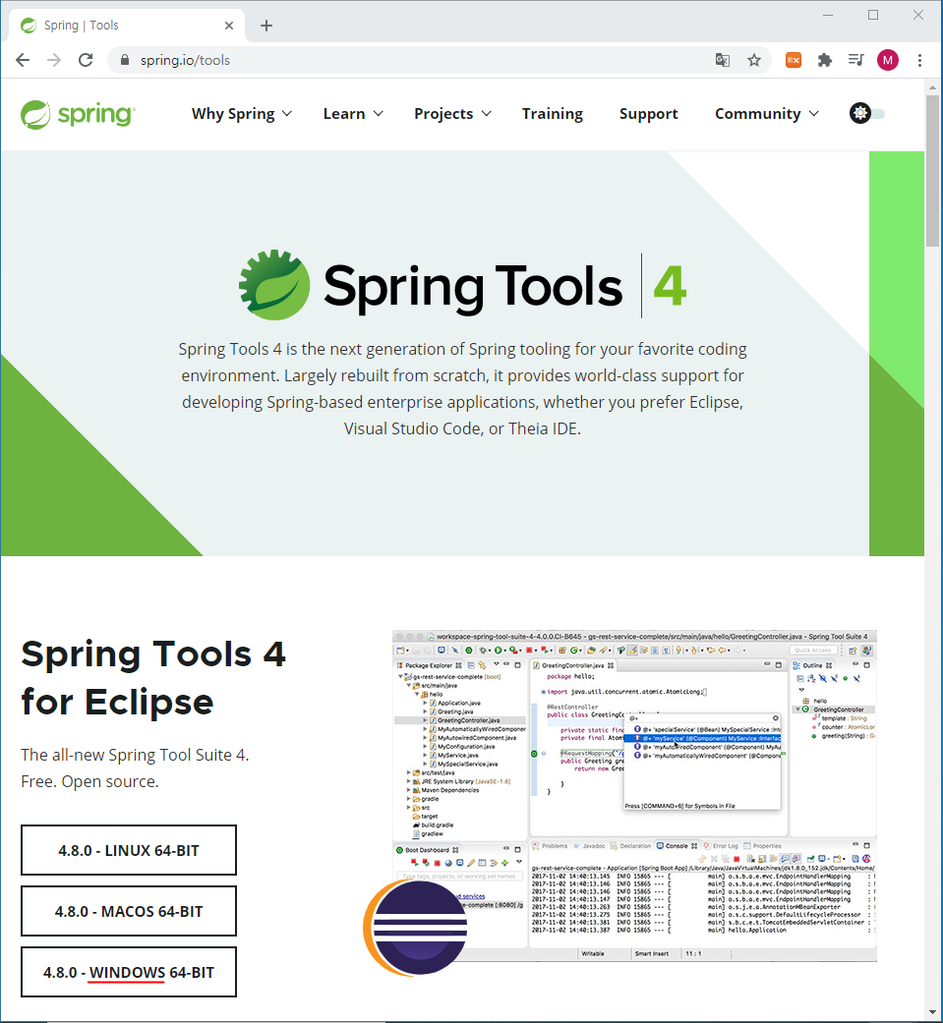
Task: Open the Extensions puzzle icon
Action: click(825, 60)
